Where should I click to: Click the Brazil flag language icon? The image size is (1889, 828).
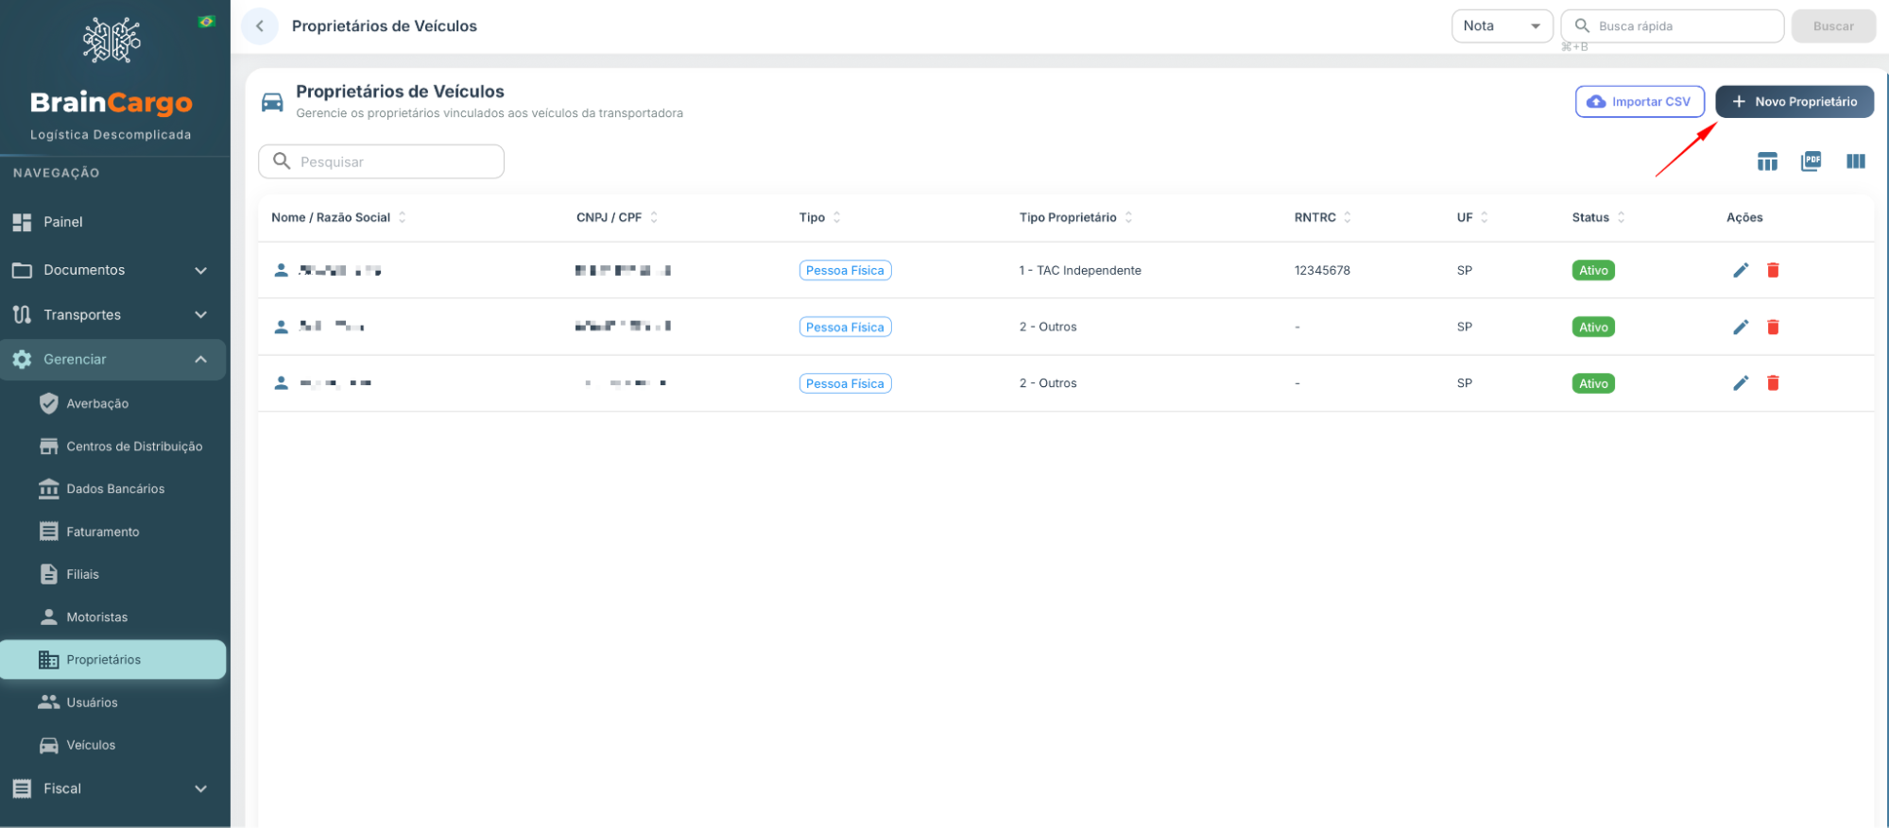(206, 22)
